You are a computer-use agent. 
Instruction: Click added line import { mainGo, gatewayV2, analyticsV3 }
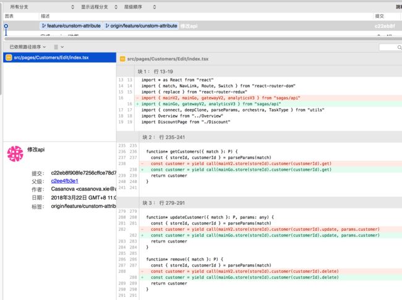coord(268,104)
